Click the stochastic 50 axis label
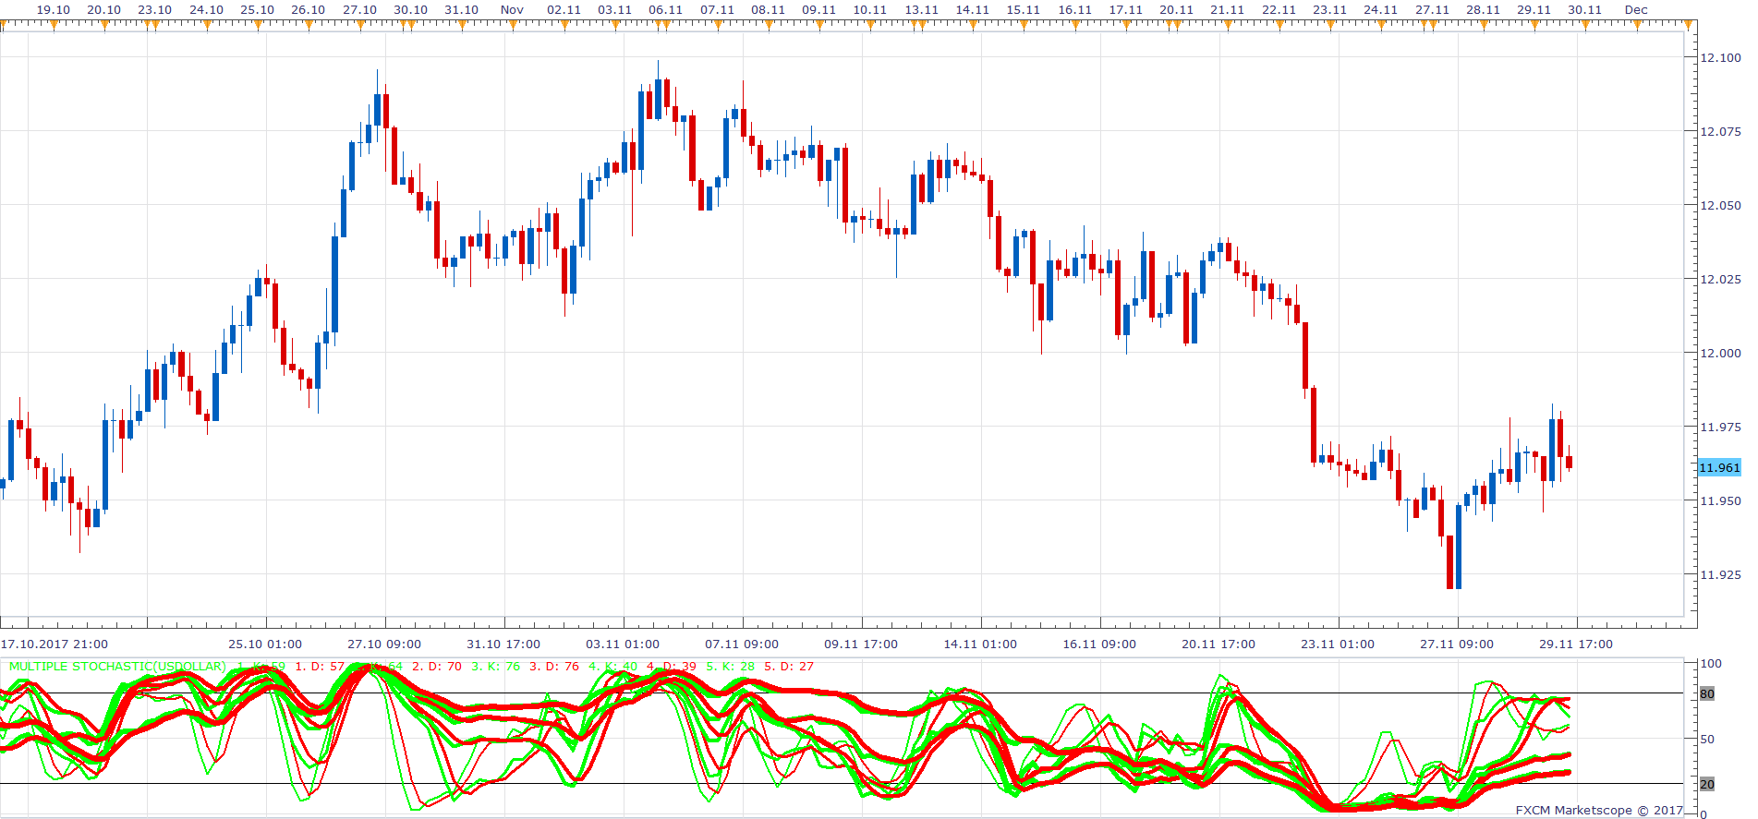The height and width of the screenshot is (819, 1758). tap(1707, 739)
